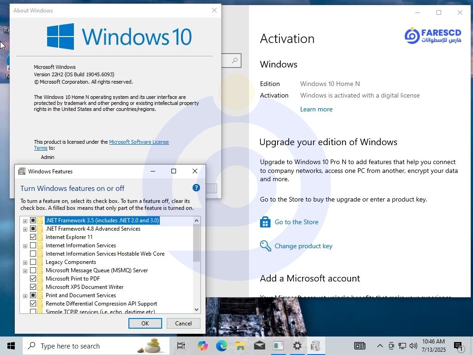Click the search magnifier in Settings window
This screenshot has width=473, height=355.
[234, 61]
